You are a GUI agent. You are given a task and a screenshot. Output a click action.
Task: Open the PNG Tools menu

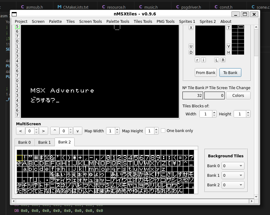tap(166, 21)
